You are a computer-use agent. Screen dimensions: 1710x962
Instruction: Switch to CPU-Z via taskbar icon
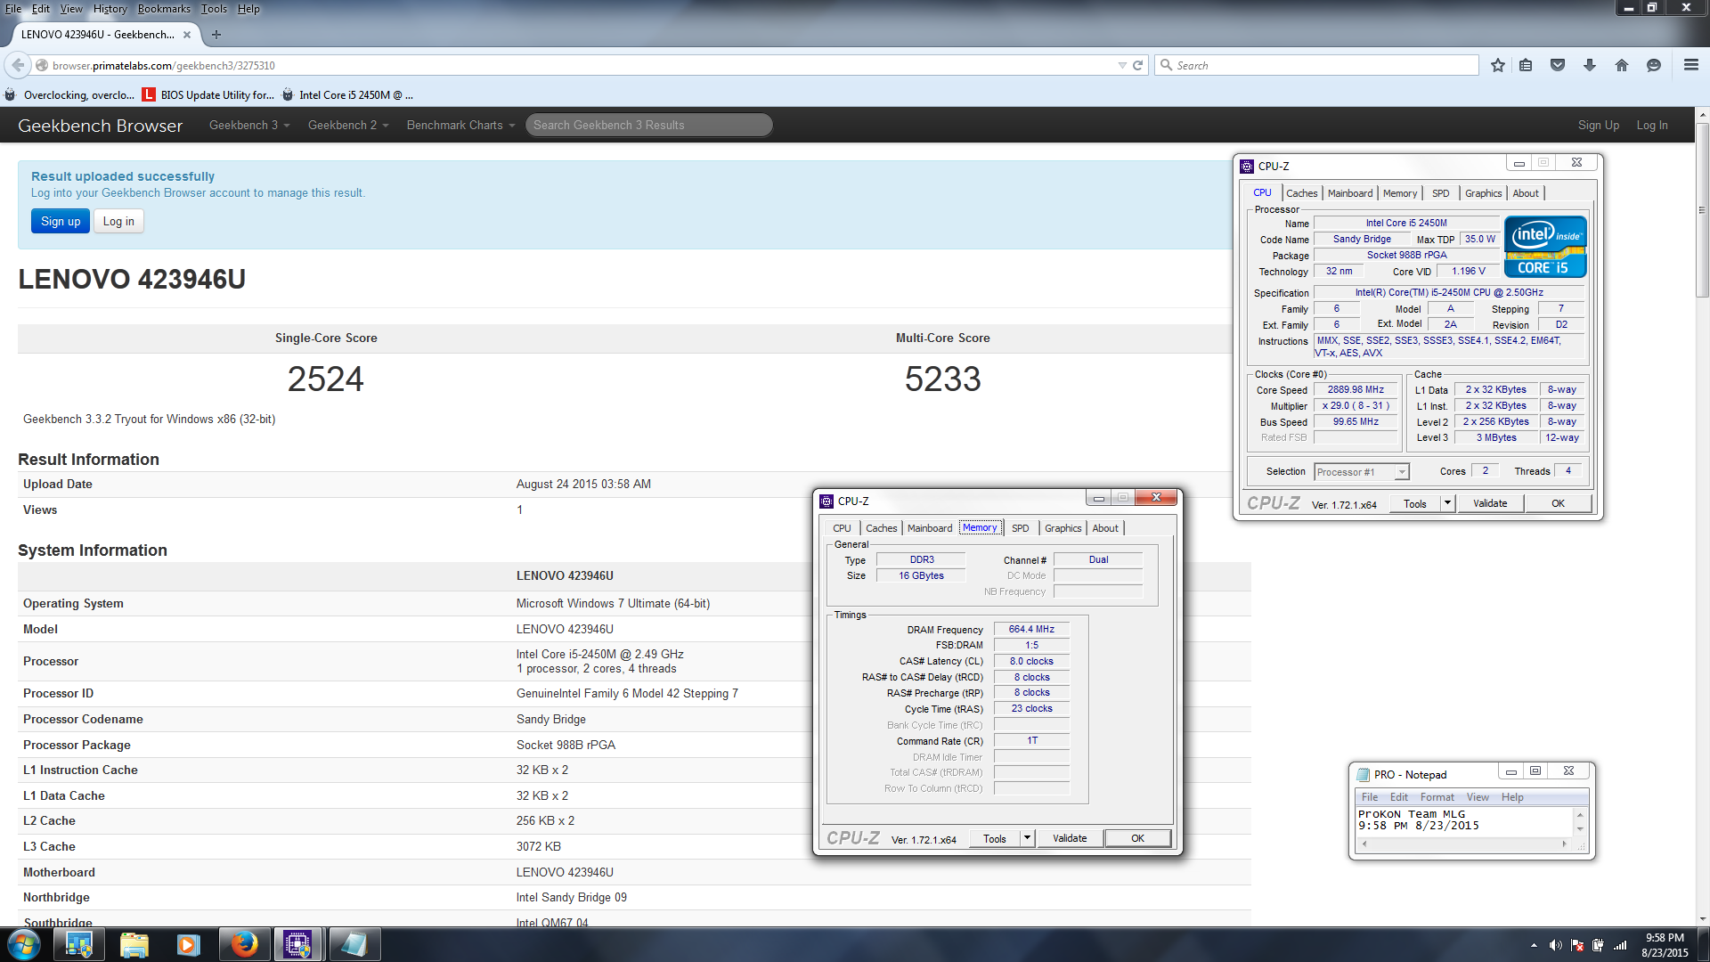click(x=298, y=944)
